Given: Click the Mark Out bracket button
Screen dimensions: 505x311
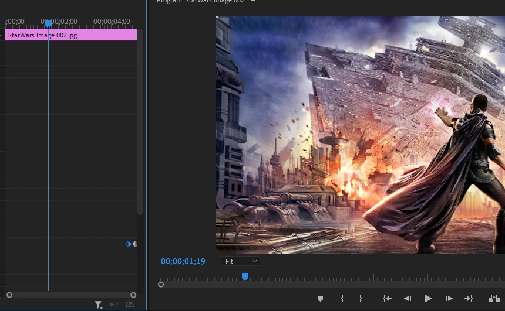Looking at the screenshot, I should tap(361, 299).
